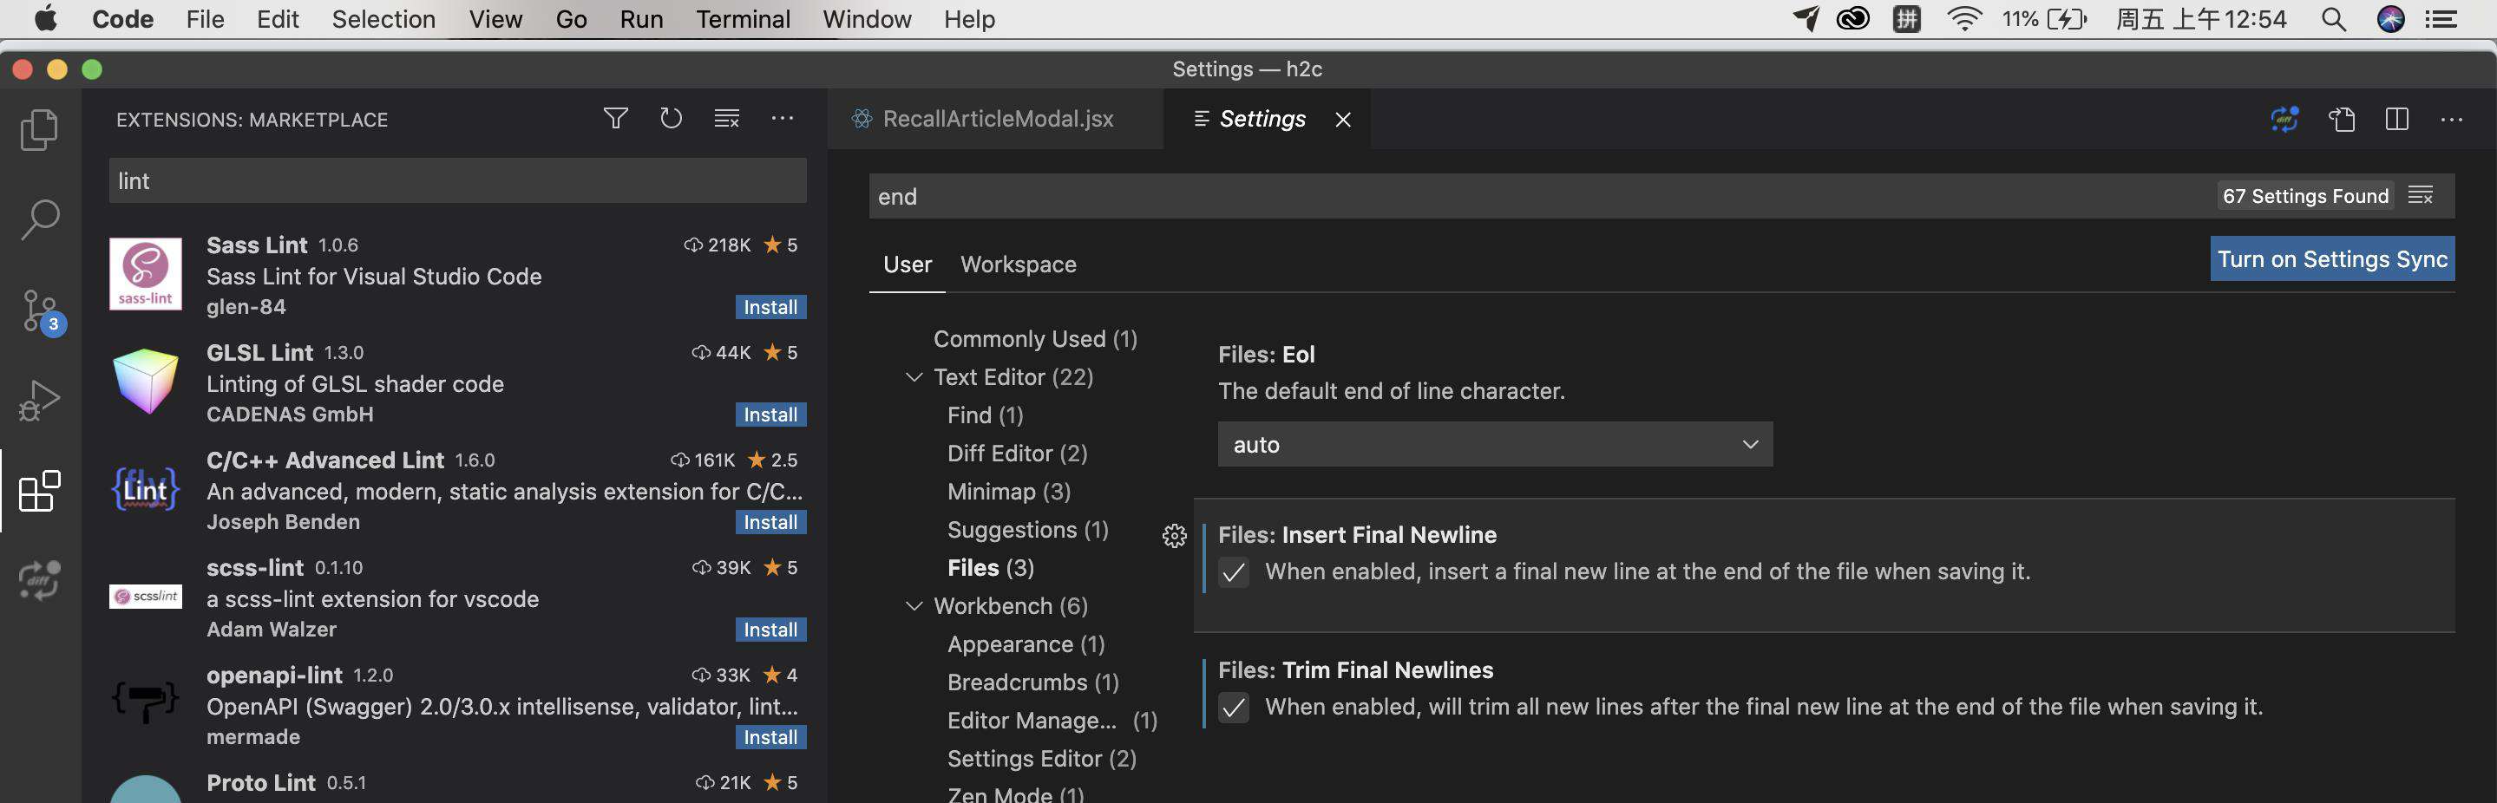Switch to RecallArticleModal.jsx tab

pos(995,119)
